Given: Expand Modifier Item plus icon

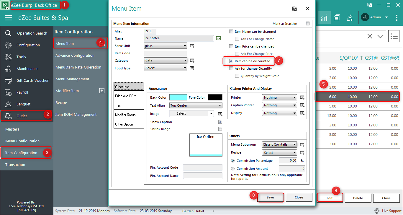Looking at the screenshot, I should tap(102, 91).
